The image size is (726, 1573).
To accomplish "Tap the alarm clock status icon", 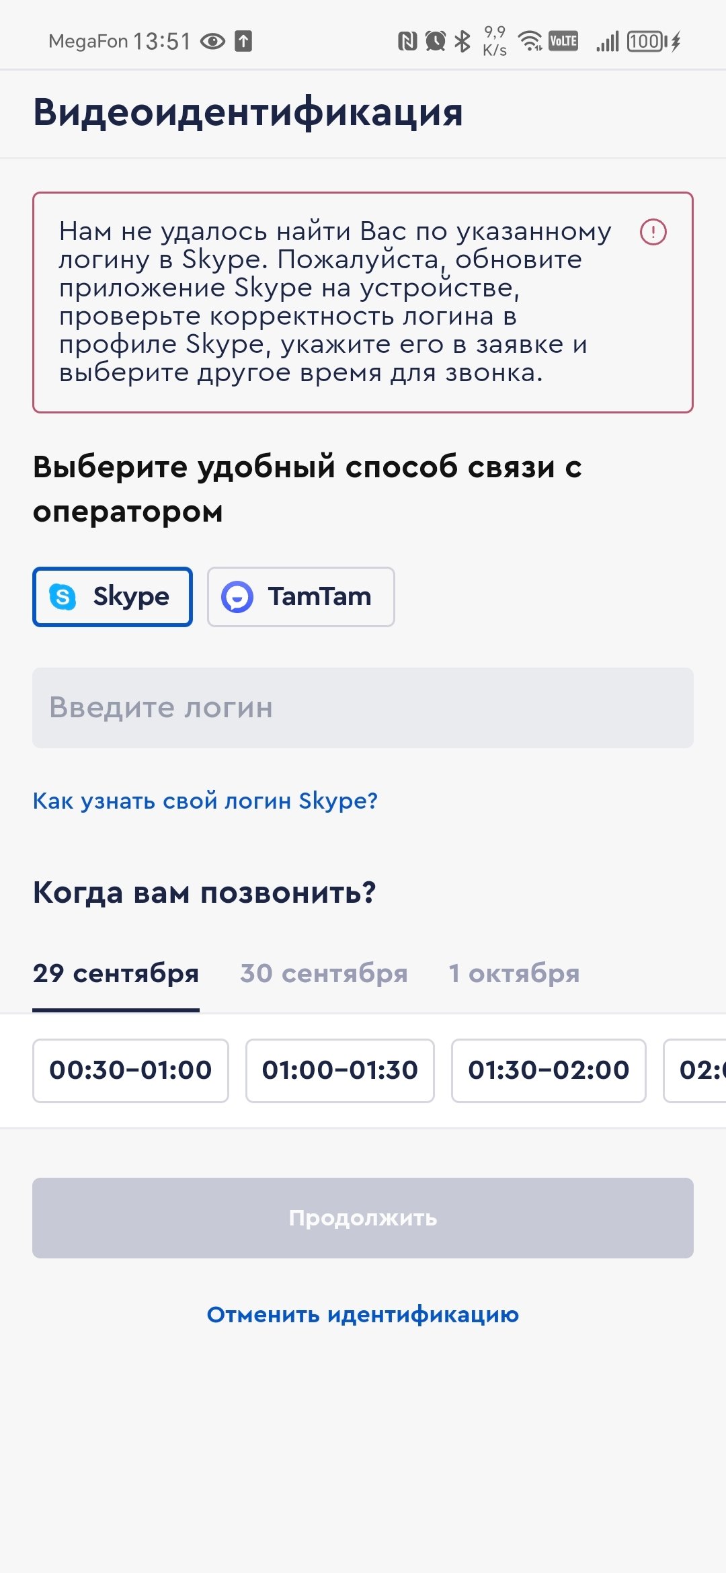I will (x=435, y=42).
